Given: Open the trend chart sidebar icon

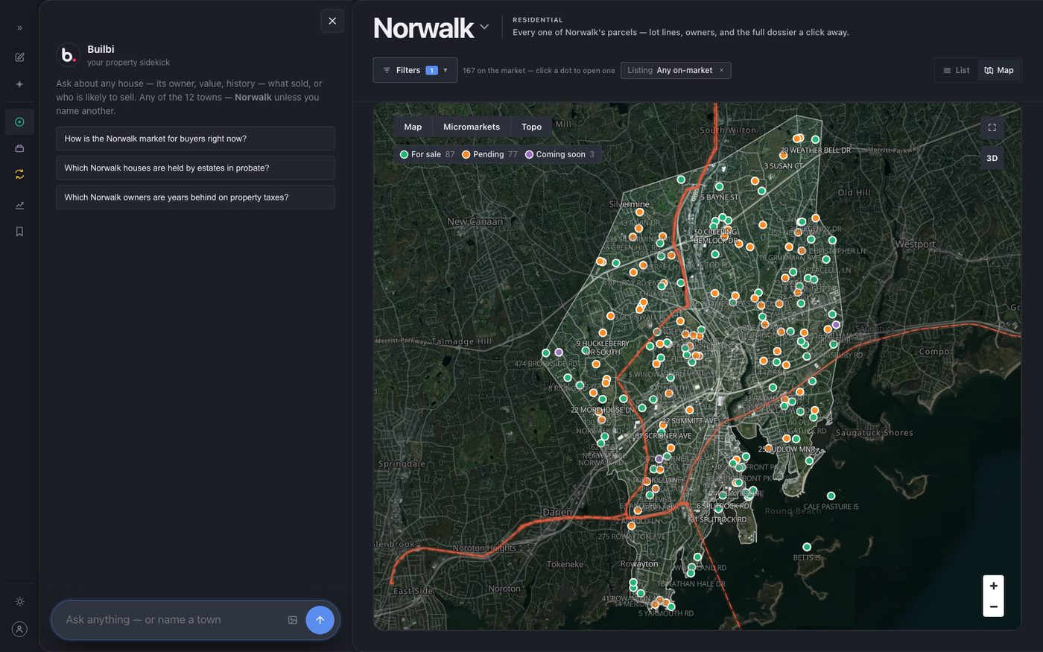Looking at the screenshot, I should click(x=19, y=205).
